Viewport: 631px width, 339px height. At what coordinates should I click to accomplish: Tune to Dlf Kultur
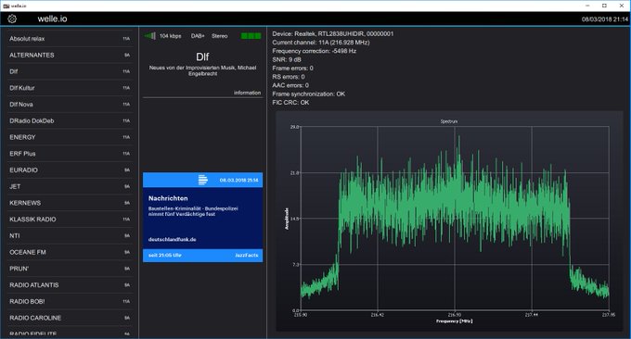coord(70,88)
